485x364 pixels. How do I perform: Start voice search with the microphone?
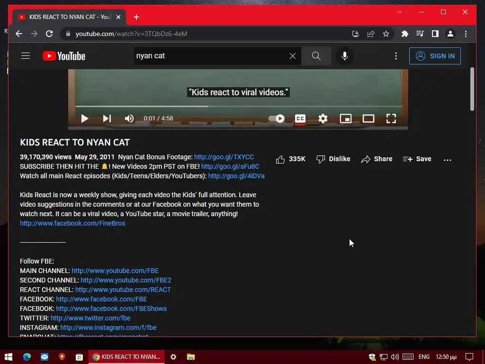click(x=345, y=56)
